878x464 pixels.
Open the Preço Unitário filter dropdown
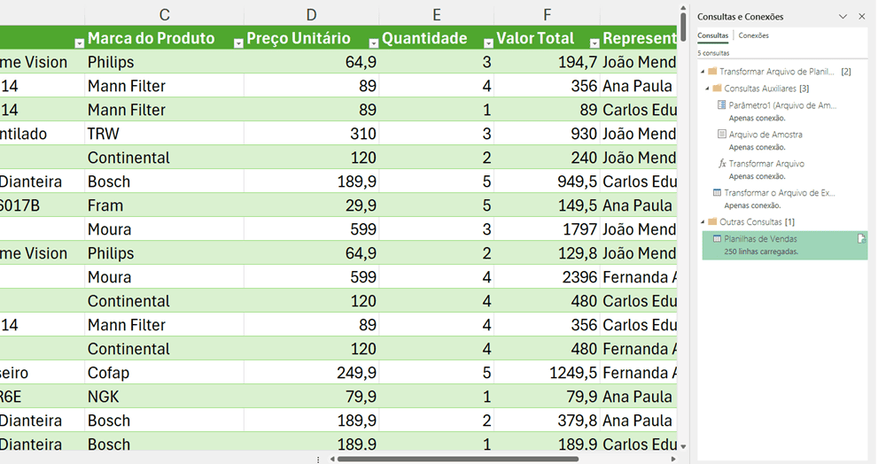[x=373, y=43]
